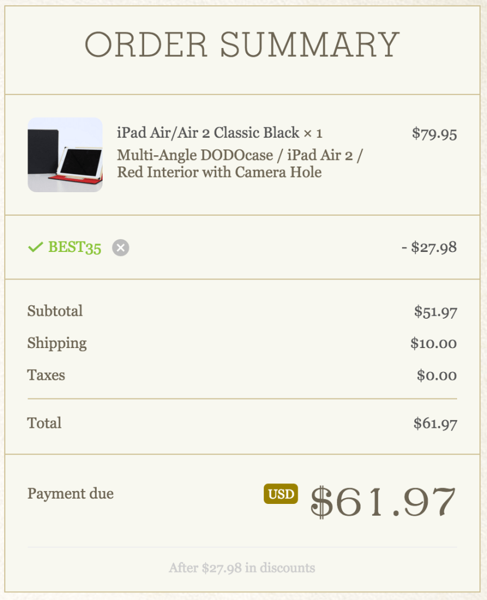Select the BEST35 coupon code text
This screenshot has height=600, width=487.
[74, 248]
